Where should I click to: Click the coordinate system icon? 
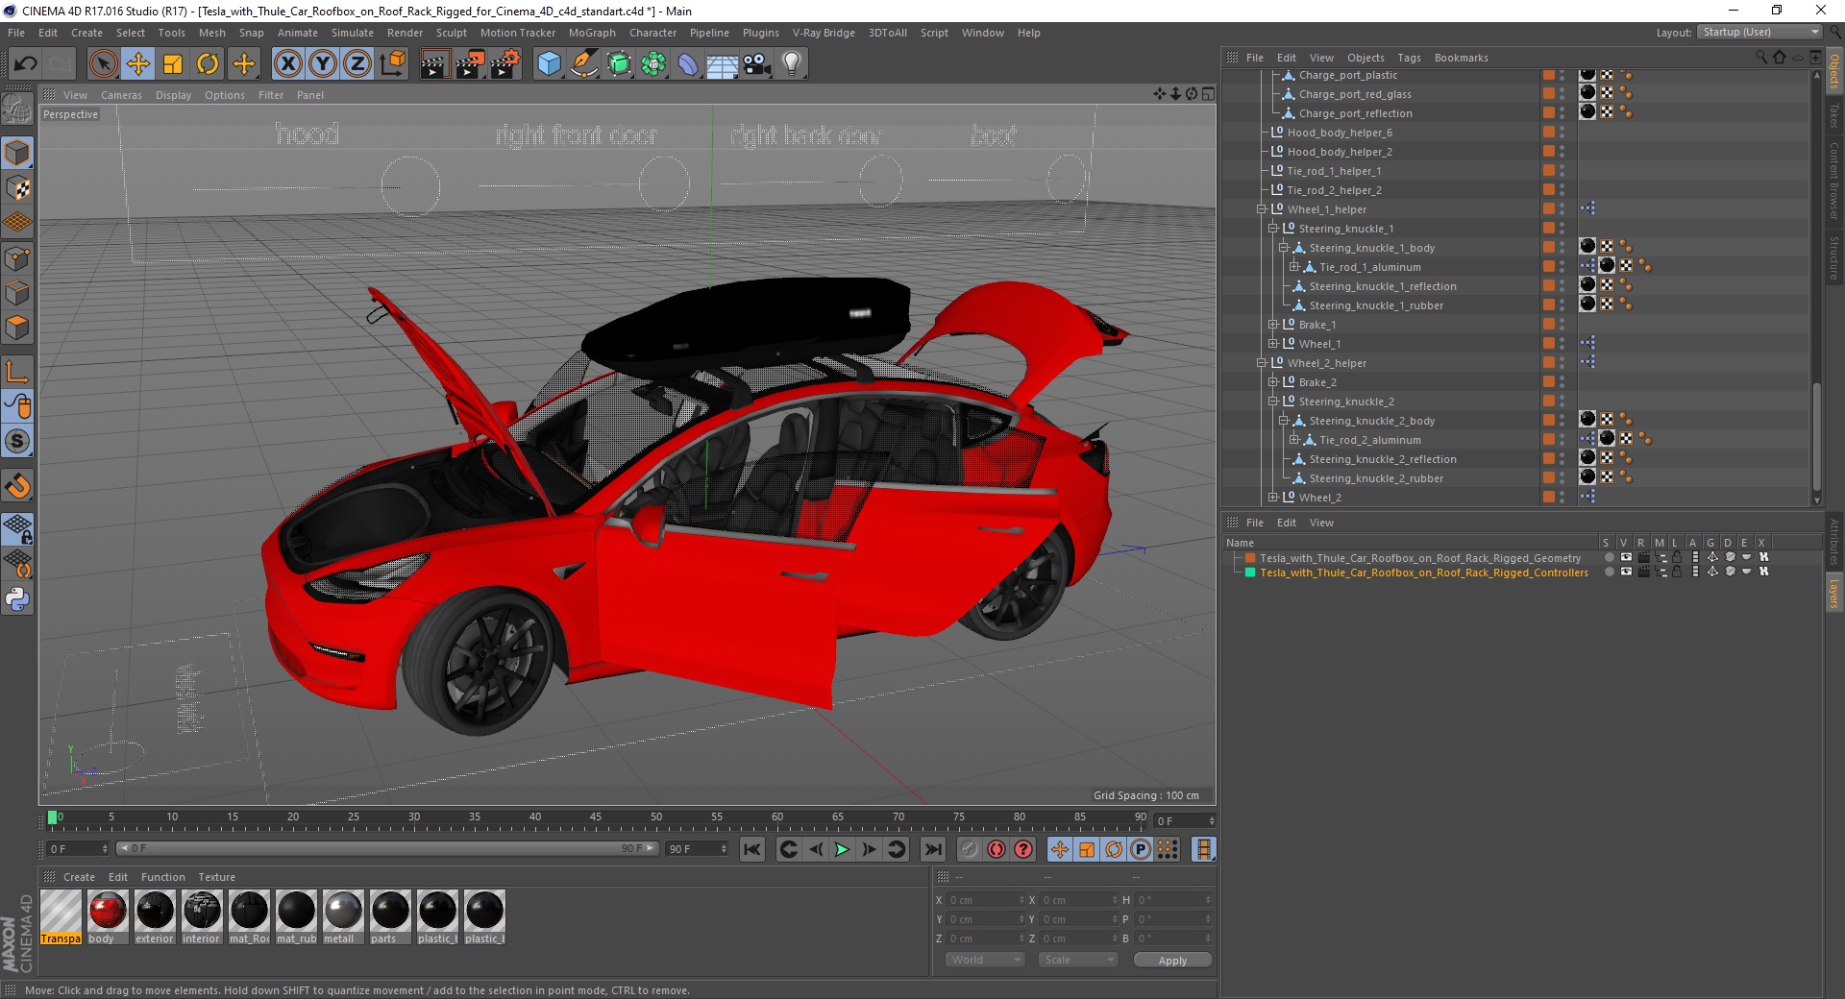[392, 64]
